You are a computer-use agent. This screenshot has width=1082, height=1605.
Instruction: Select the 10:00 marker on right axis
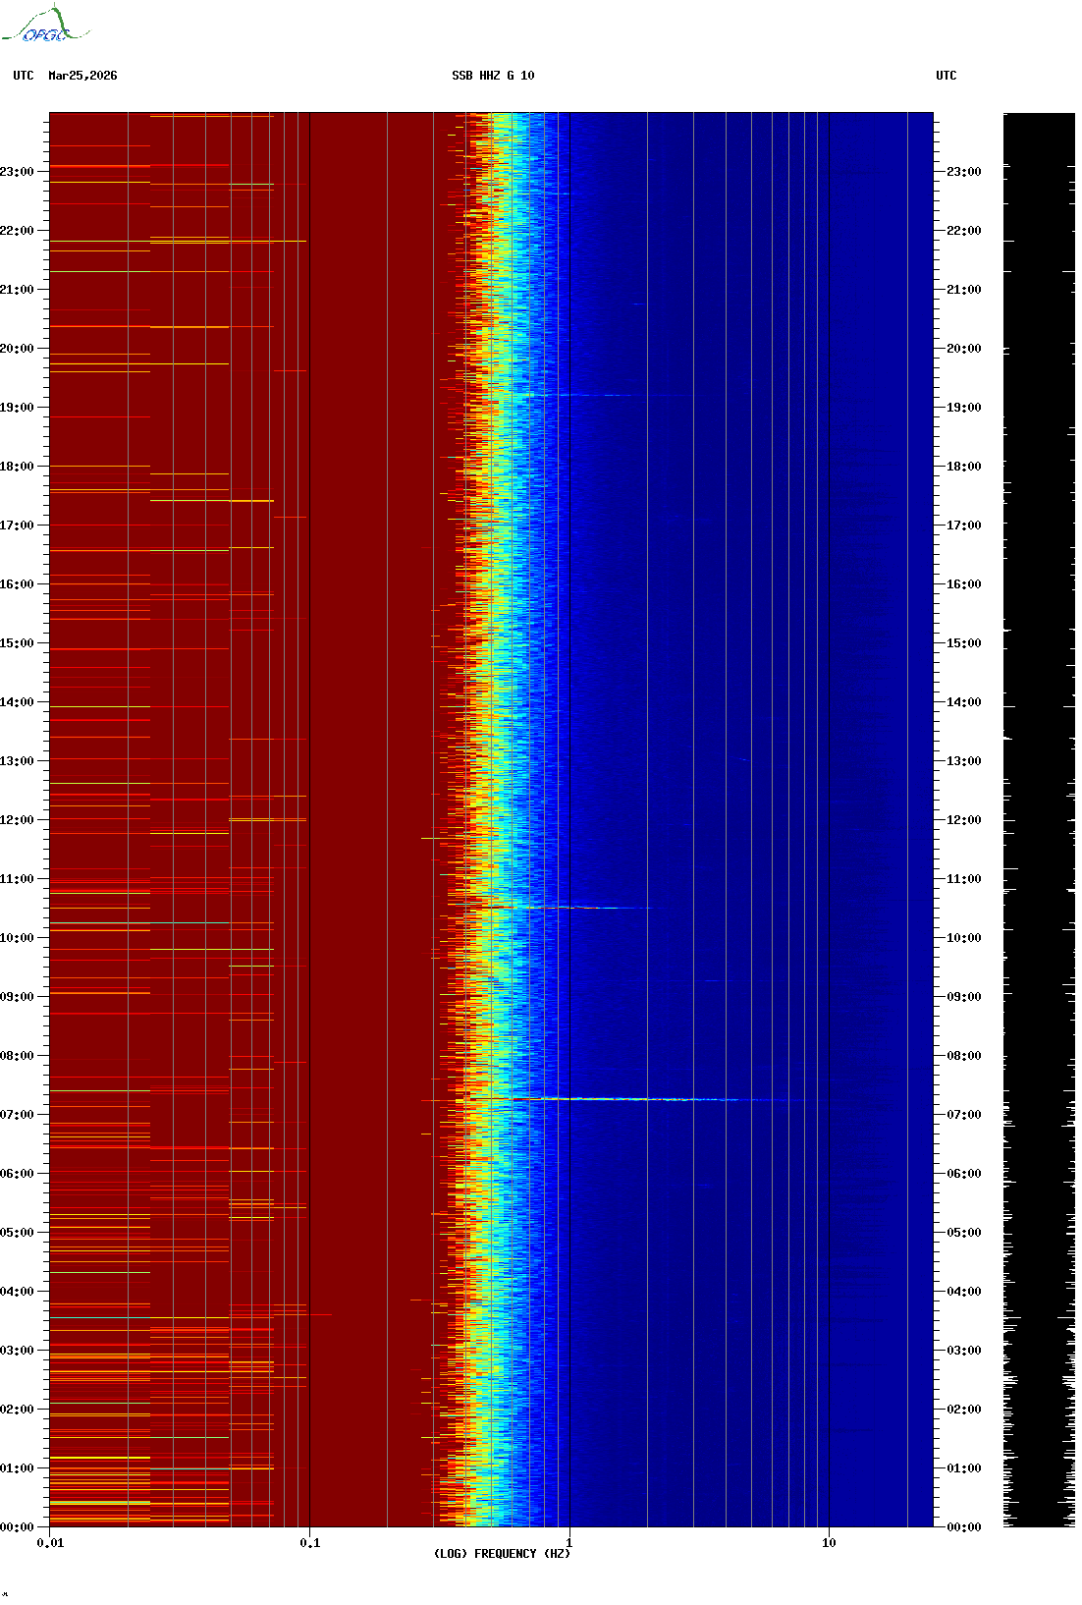click(963, 938)
